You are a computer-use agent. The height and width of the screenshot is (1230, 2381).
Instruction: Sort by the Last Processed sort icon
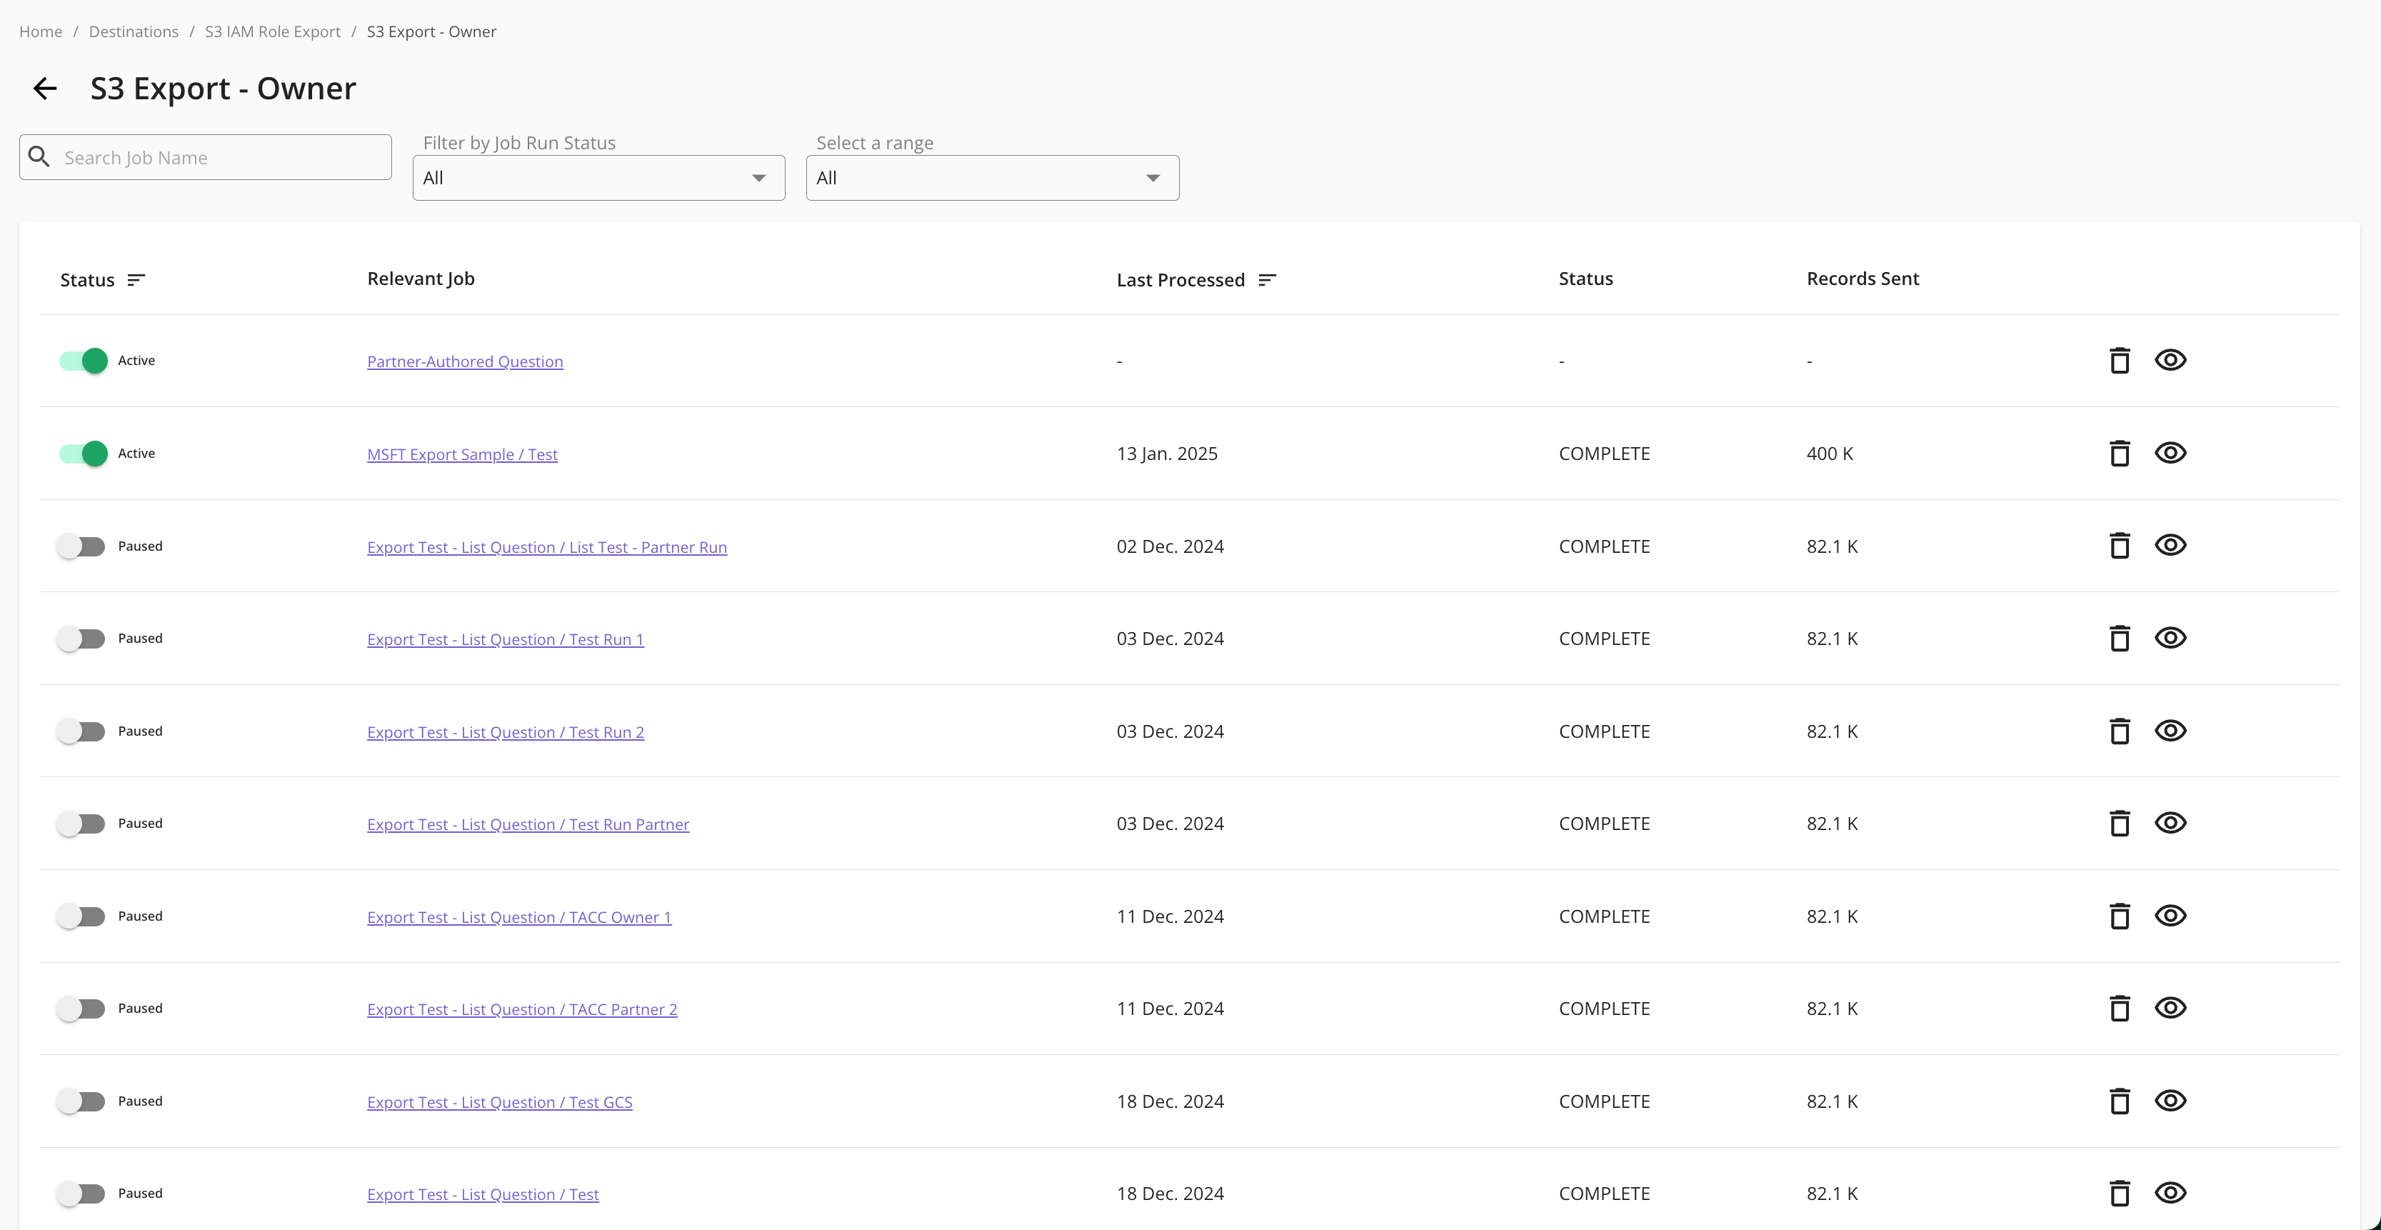[1266, 280]
